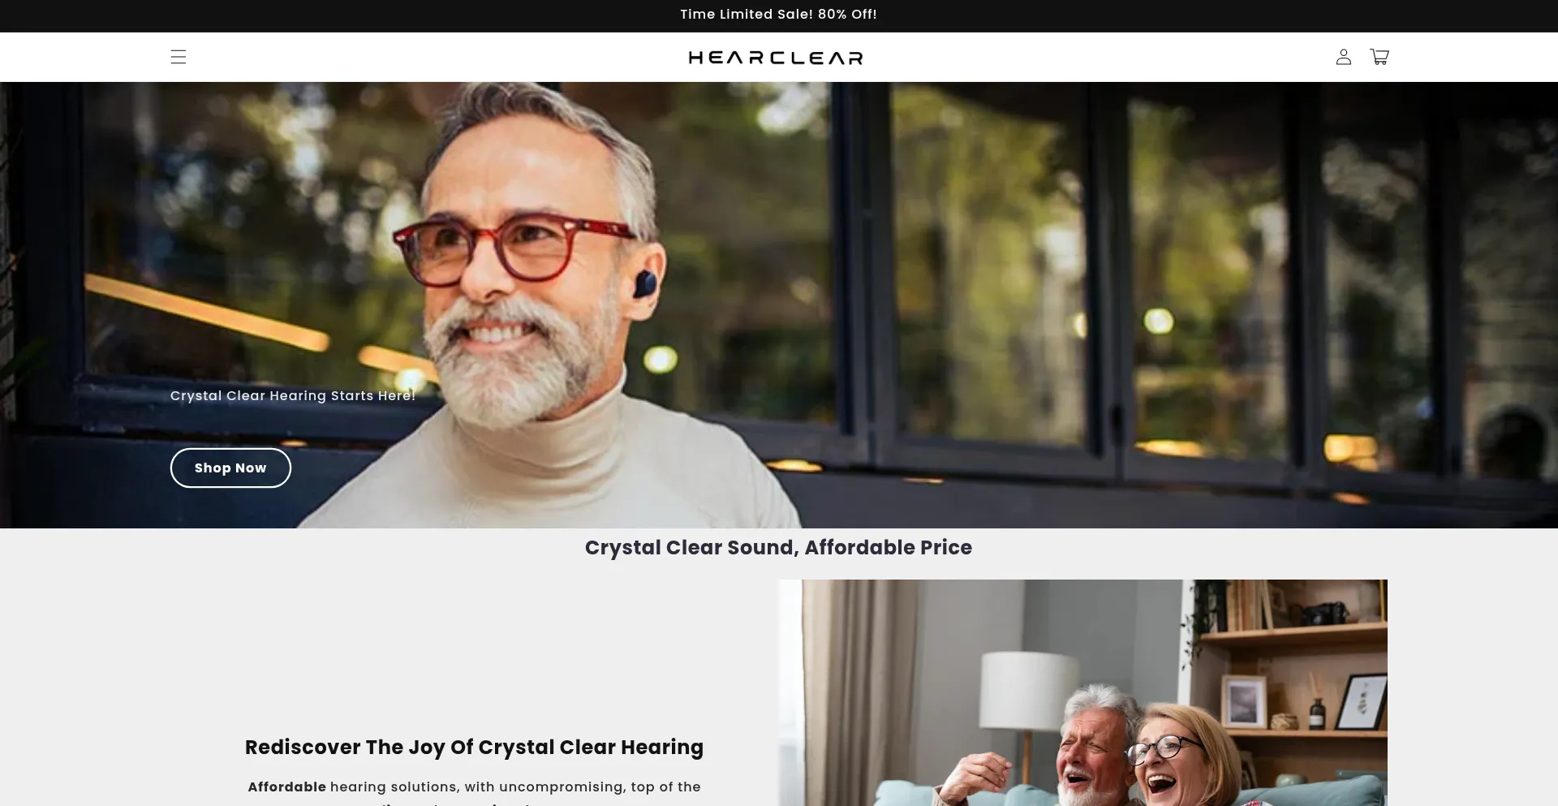View the shopping cart
Screen dimensions: 1558x806
[1379, 57]
